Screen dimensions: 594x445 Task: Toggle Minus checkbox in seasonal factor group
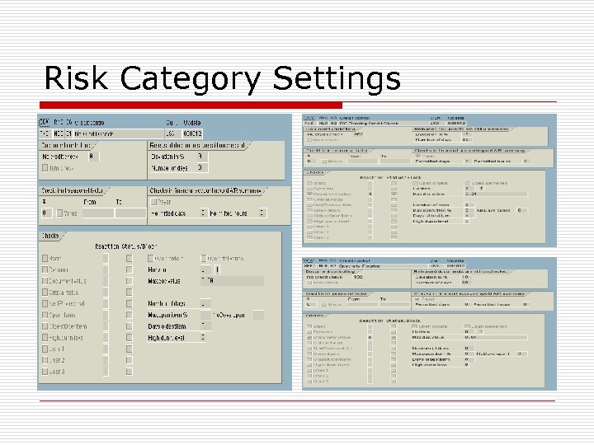59,213
